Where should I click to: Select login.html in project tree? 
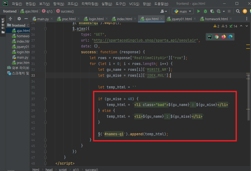click(x=21, y=52)
